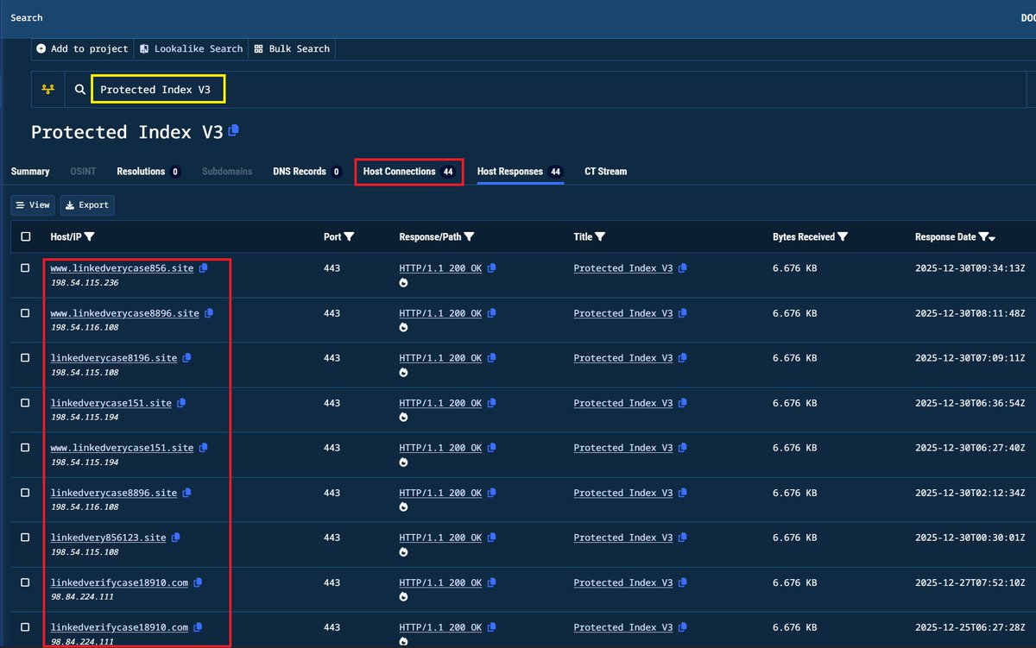The width and height of the screenshot is (1036, 648).
Task: Export the results table
Action: coord(87,204)
